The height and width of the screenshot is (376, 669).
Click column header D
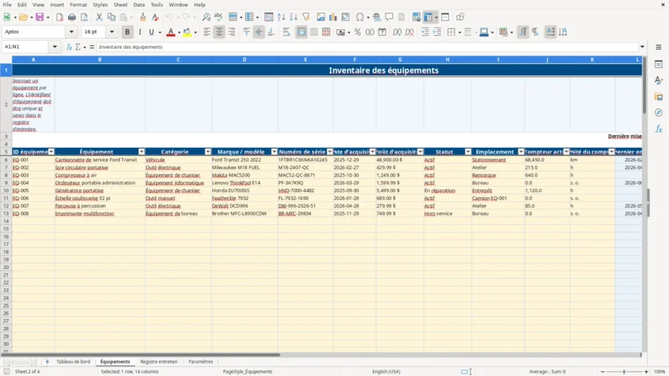point(244,59)
